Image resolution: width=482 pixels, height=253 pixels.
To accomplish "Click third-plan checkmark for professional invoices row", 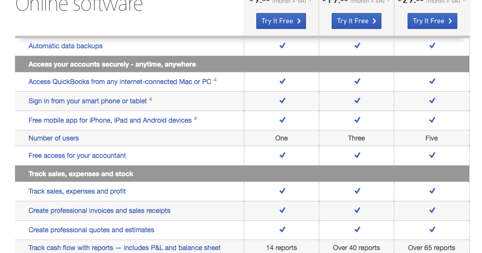I will [x=432, y=210].
